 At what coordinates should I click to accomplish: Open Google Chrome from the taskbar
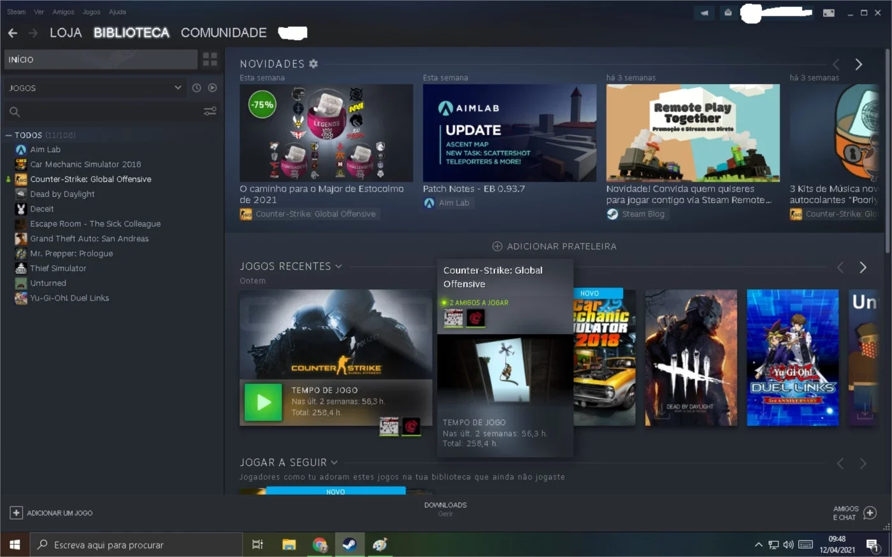320,545
